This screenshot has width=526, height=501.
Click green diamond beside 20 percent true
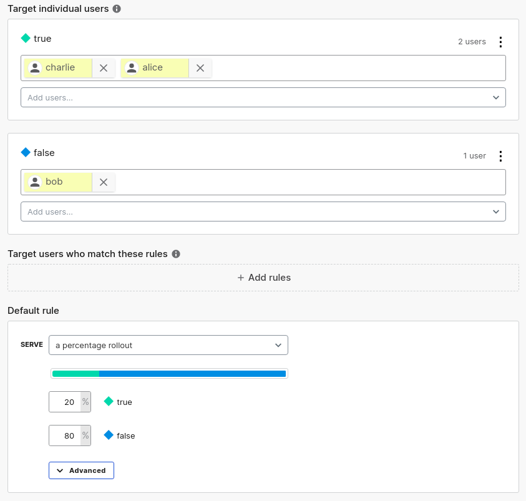coord(109,401)
